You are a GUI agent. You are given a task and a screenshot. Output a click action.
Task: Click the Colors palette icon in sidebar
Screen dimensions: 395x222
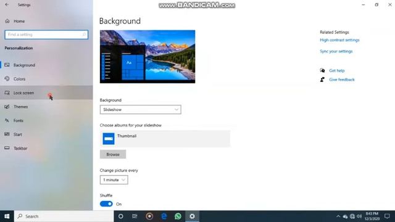pos(7,79)
